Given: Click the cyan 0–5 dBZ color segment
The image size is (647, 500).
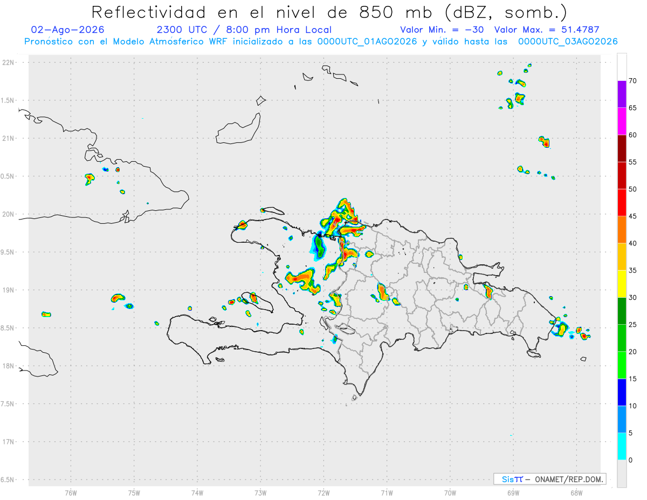Looking at the screenshot, I should click(622, 447).
